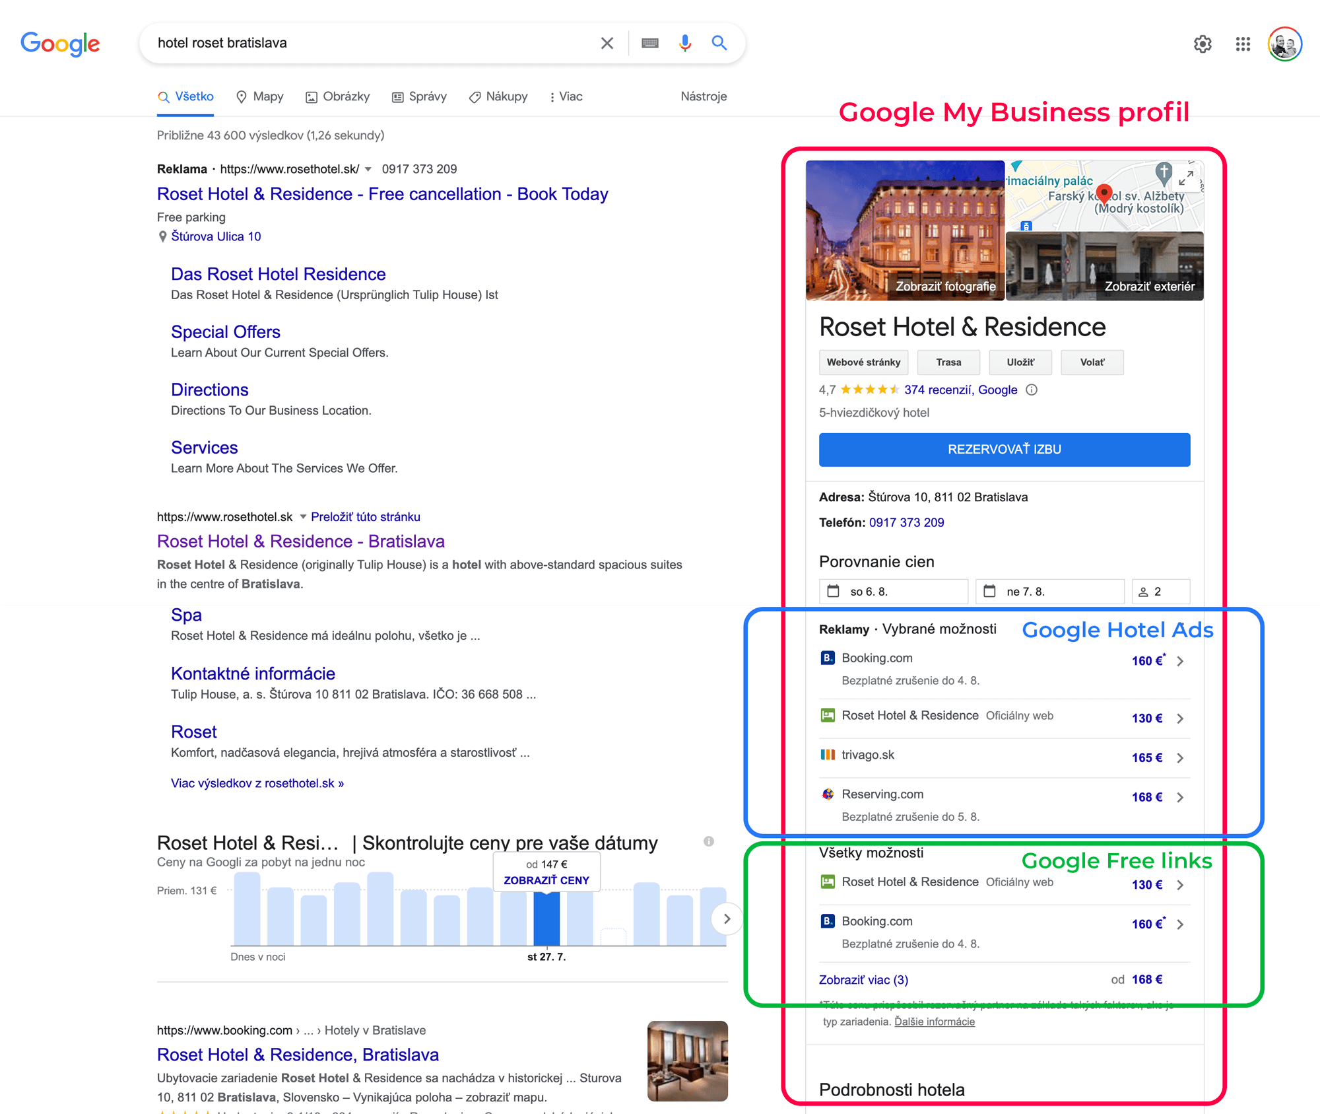Switch to the Mapy tab
The width and height of the screenshot is (1320, 1114).
click(x=260, y=96)
